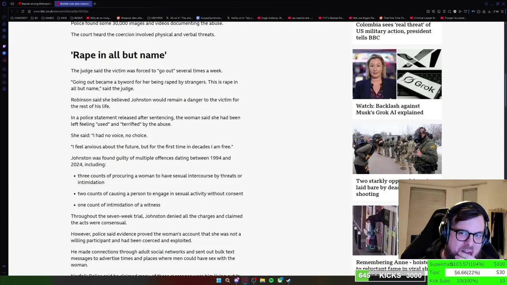Viewport: 507px width, 285px height.
Task: Open the downloads icon in toolbar
Action: click(489, 11)
